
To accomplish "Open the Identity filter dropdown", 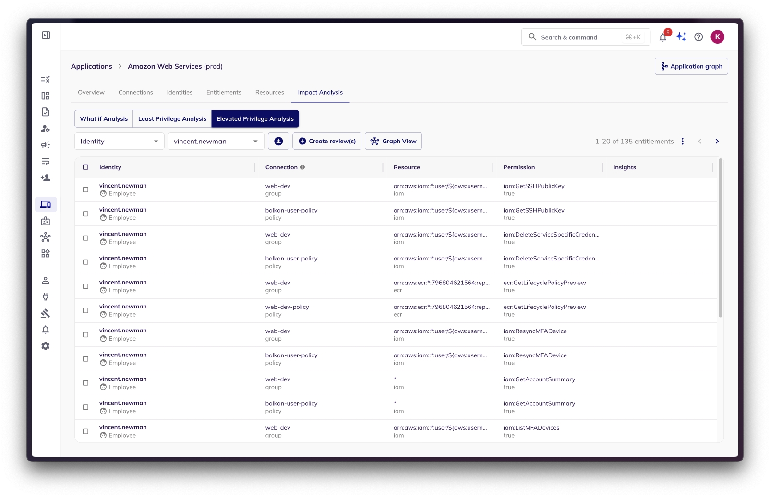I will (119, 141).
